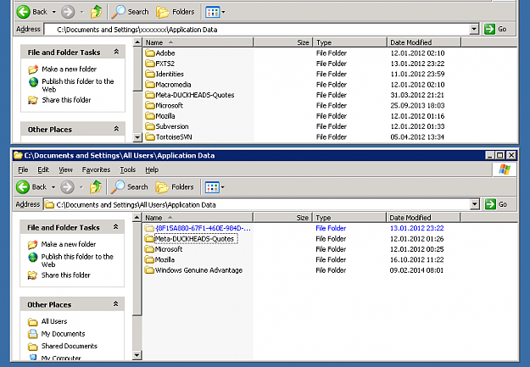Open Search in All Users window toolbar
530x367 pixels.
pyautogui.click(x=130, y=186)
